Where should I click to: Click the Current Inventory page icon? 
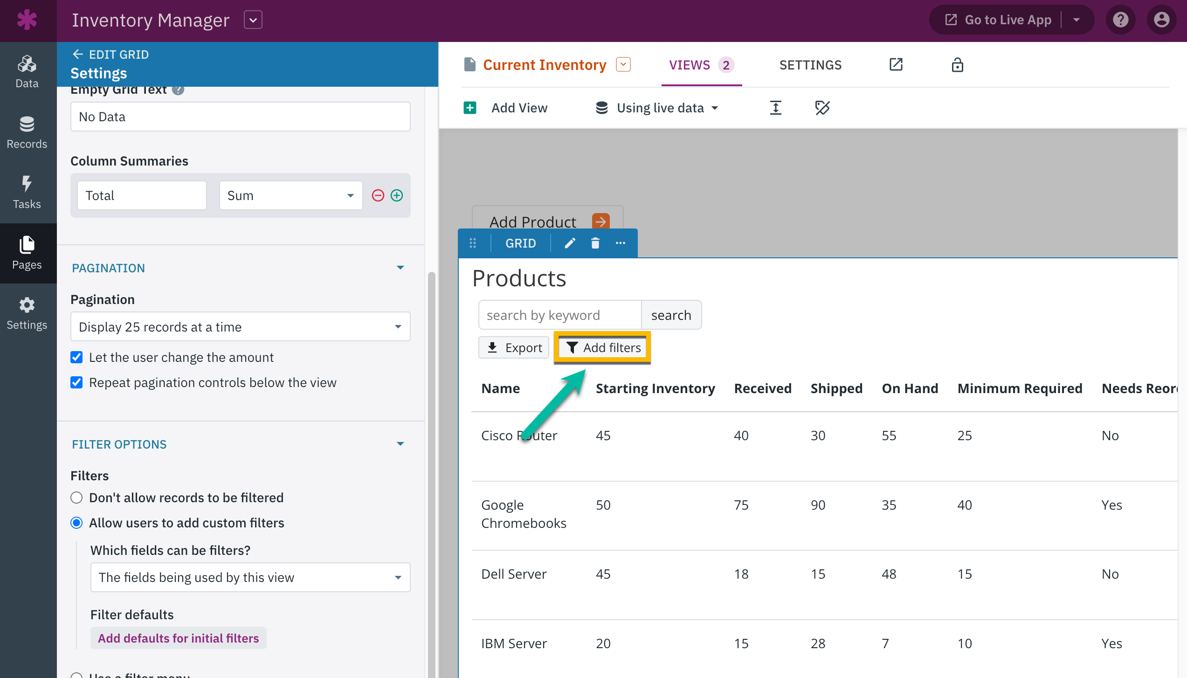coord(470,65)
